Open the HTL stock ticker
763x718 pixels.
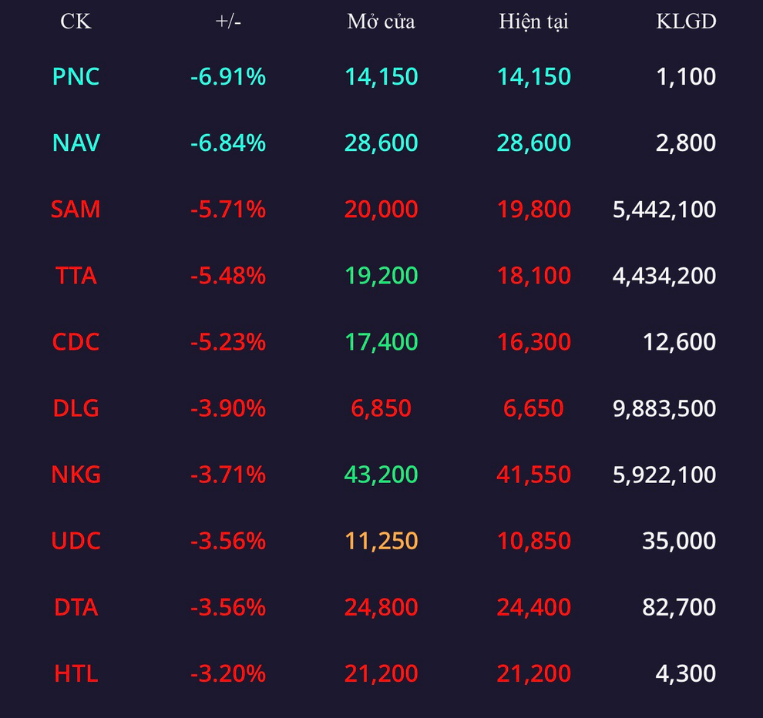click(x=76, y=673)
